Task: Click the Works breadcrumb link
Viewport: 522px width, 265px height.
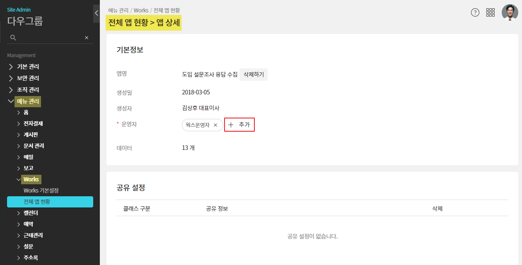Action: (141, 10)
